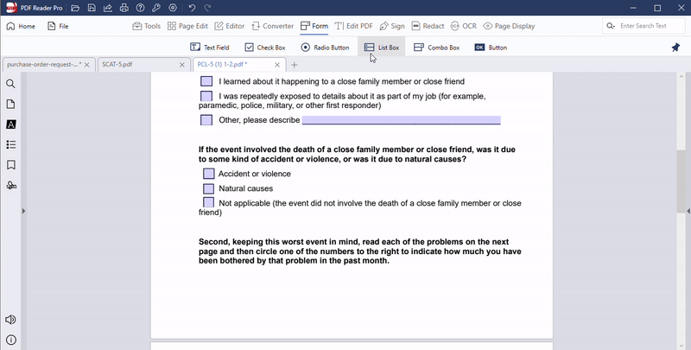
Task: Select the Check Box form tool
Action: pos(265,48)
